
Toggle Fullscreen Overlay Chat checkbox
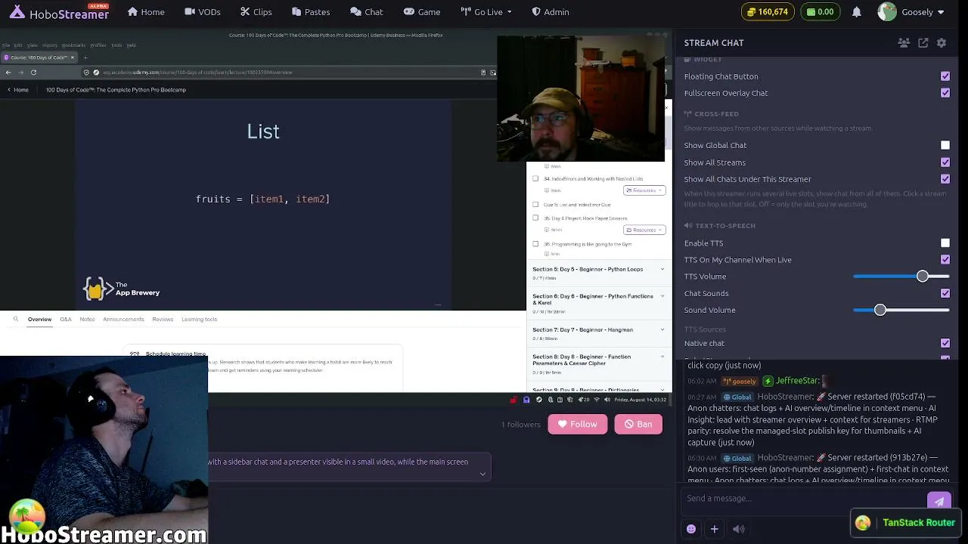point(945,93)
